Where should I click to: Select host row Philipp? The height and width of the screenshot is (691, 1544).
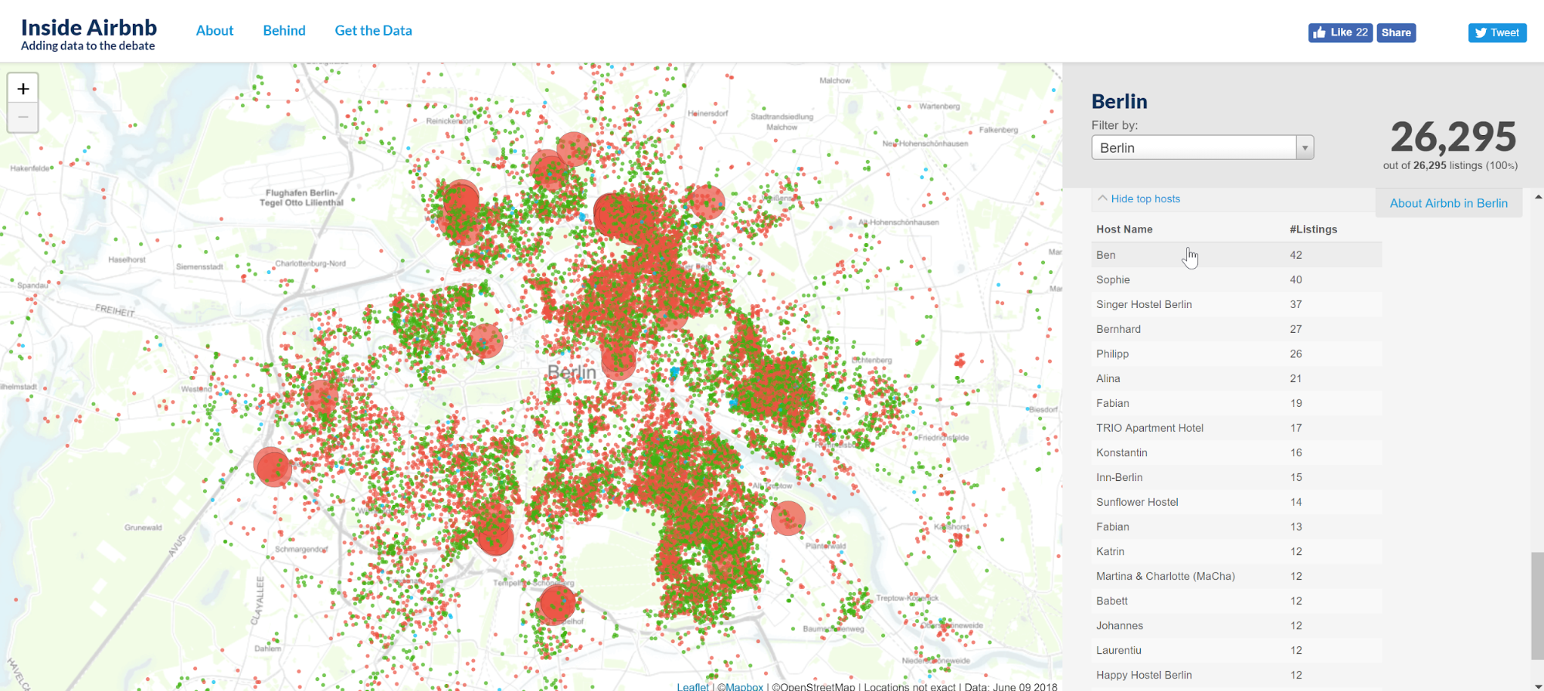pos(1237,354)
